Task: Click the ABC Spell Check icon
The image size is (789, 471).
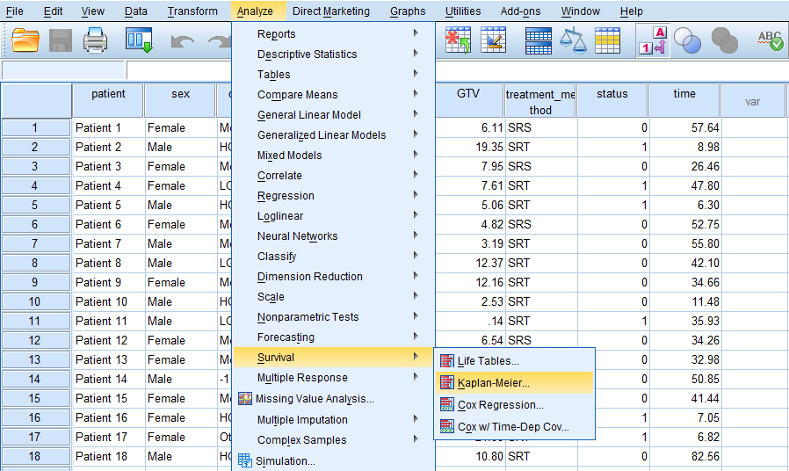Action: click(x=771, y=40)
